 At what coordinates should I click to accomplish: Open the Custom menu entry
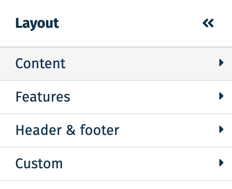pos(116,164)
